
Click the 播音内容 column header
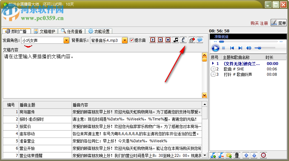(x=137, y=105)
